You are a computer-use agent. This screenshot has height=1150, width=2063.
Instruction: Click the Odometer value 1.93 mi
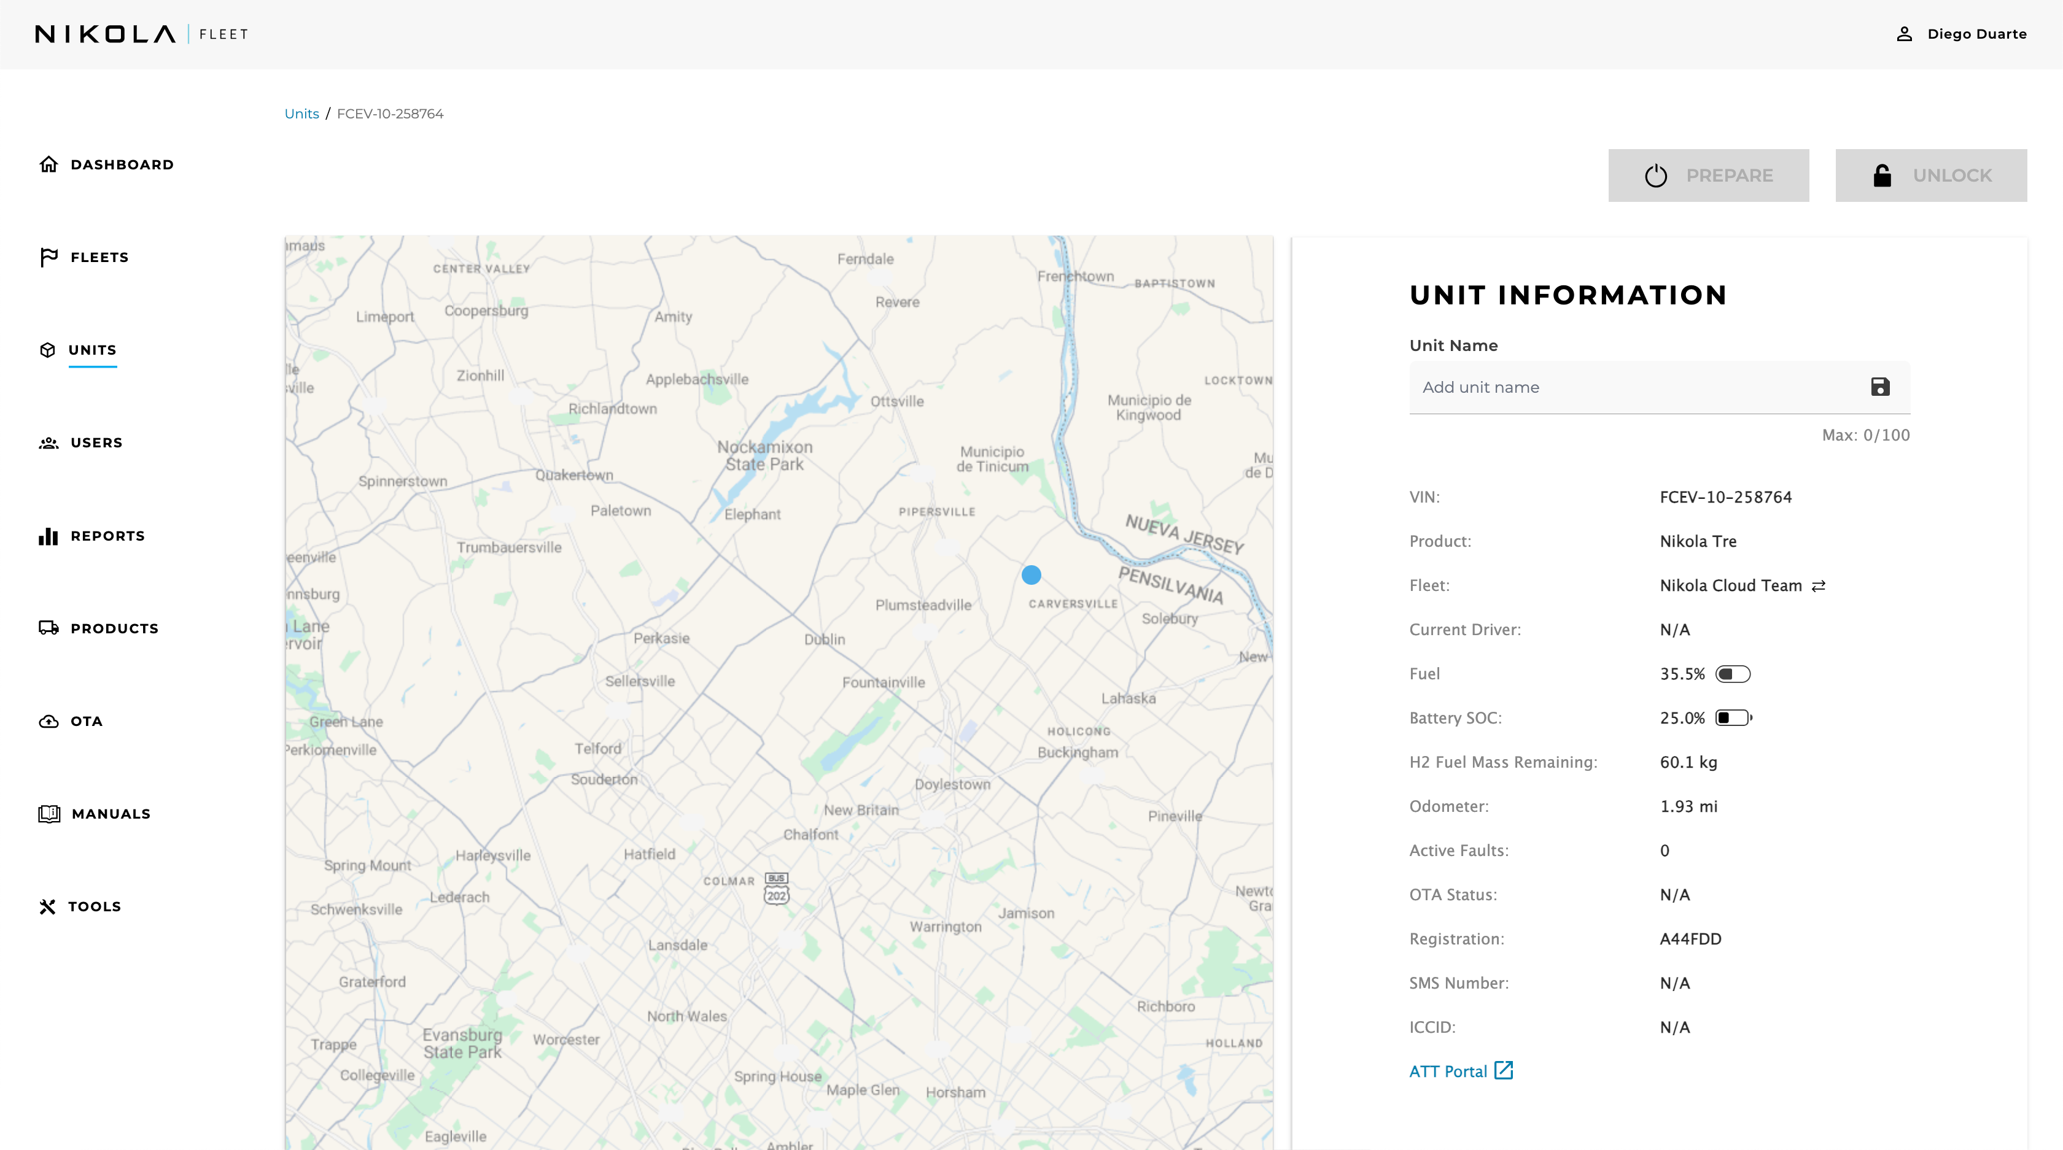coord(1688,807)
